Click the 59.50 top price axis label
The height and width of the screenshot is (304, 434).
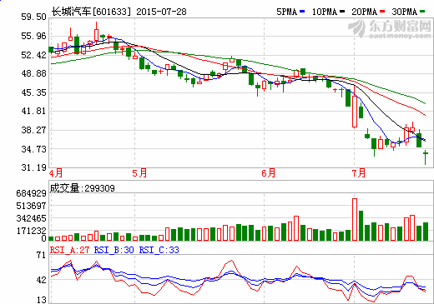tap(33, 17)
